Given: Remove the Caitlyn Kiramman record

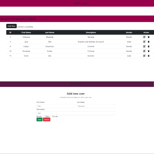Looking at the screenshot, I should (148, 46).
